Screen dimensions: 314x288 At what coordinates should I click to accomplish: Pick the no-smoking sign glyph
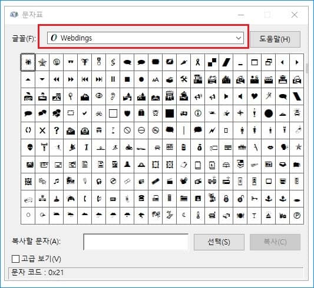(156, 130)
